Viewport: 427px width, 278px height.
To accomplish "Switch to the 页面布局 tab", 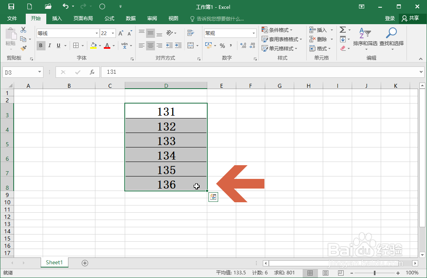I will pos(83,18).
